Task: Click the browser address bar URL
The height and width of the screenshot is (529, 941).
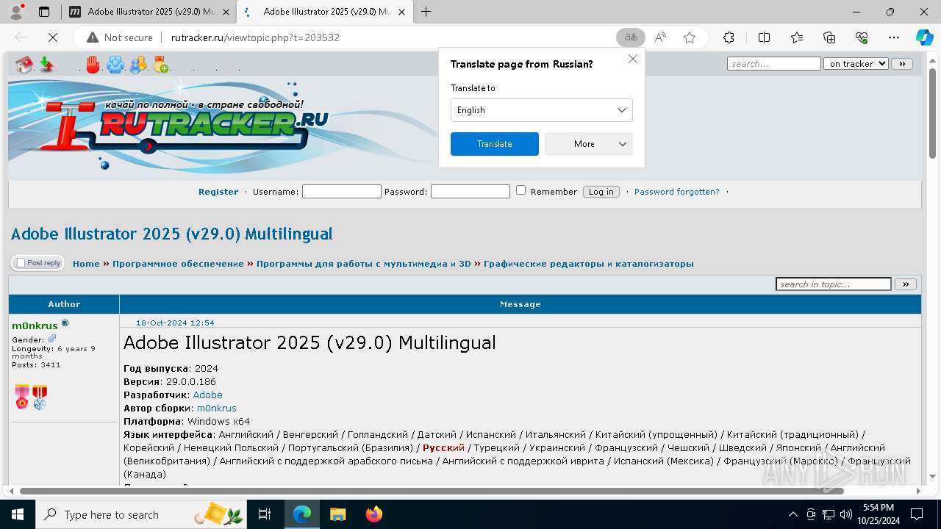Action: point(255,37)
